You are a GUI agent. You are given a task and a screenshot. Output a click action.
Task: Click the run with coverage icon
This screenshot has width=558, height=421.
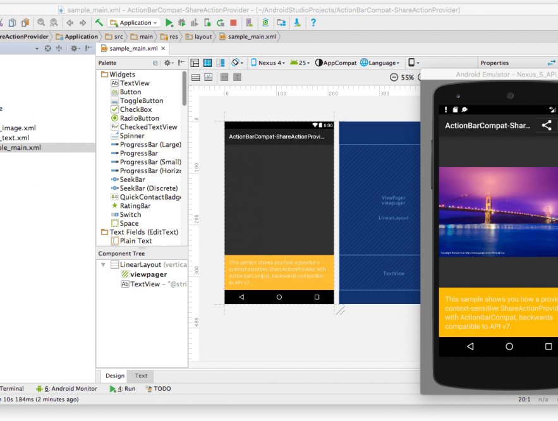pos(194,23)
